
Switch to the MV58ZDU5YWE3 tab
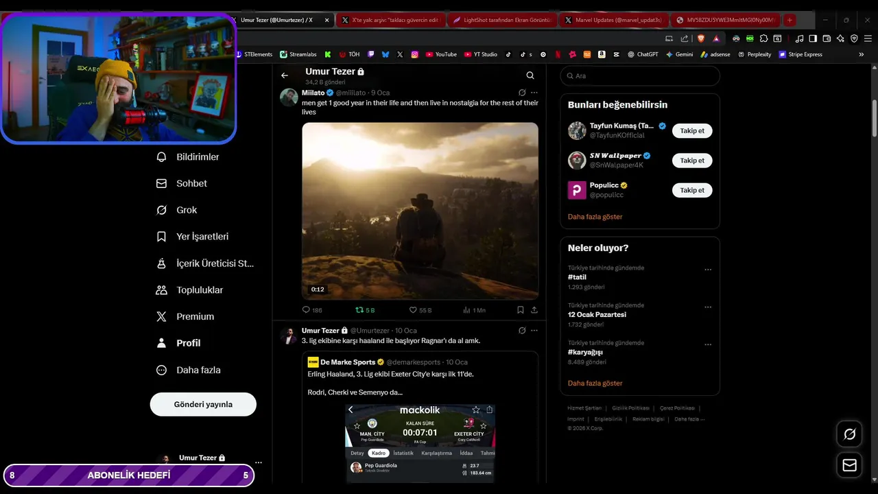coord(726,20)
